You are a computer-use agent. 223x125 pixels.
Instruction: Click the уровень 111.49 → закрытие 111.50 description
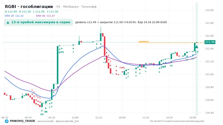(x=121, y=22)
